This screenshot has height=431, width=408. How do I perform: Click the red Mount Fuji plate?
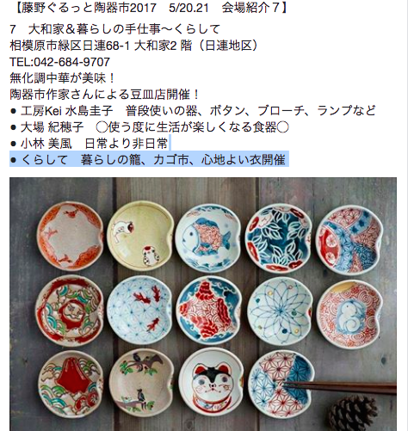coord(71,385)
